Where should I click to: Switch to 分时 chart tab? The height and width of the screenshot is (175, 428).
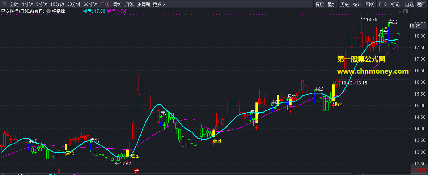(14, 4)
